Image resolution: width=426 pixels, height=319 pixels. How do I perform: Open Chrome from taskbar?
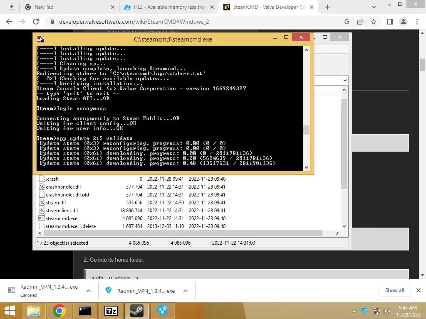point(59,311)
